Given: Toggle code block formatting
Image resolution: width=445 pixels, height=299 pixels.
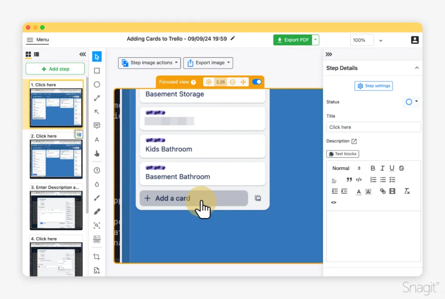Looking at the screenshot, I should (359, 180).
